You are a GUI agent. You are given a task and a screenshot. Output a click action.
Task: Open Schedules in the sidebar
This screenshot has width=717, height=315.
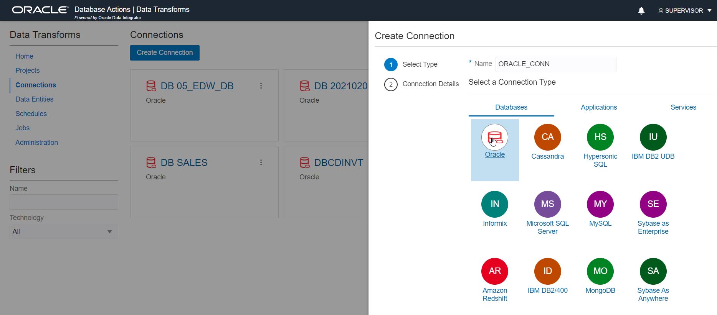coord(31,114)
